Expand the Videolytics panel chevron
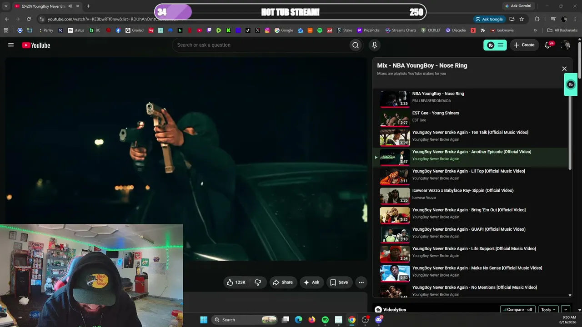This screenshot has width=582, height=327. pyautogui.click(x=566, y=310)
